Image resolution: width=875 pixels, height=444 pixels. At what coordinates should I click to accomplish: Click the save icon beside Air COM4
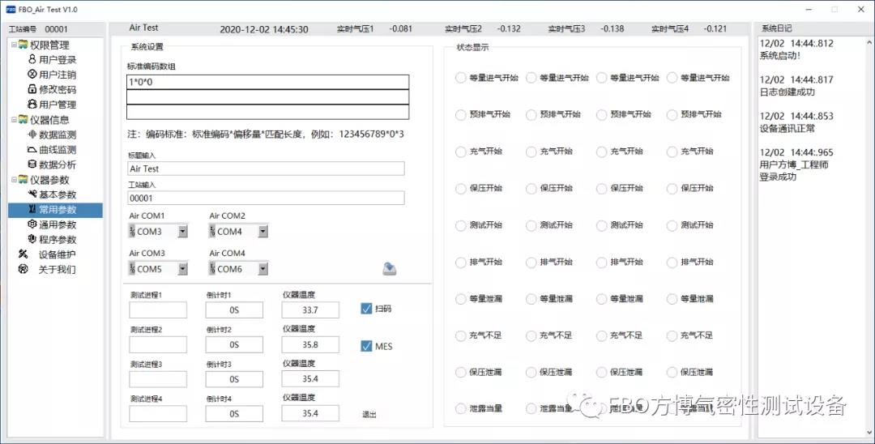click(390, 269)
